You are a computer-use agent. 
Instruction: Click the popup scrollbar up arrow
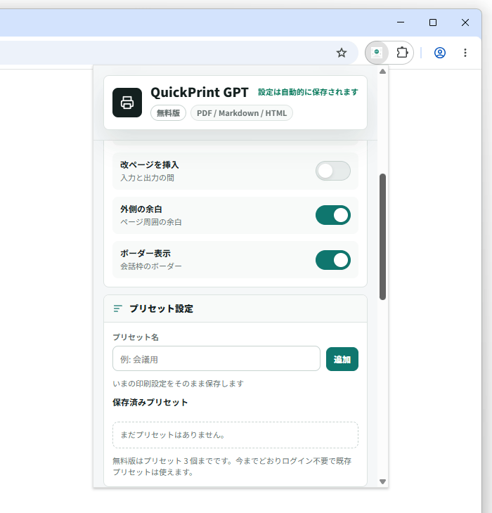383,71
